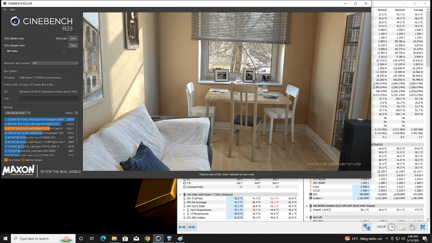Click the Cinebench R23 logo icon

click(15, 21)
